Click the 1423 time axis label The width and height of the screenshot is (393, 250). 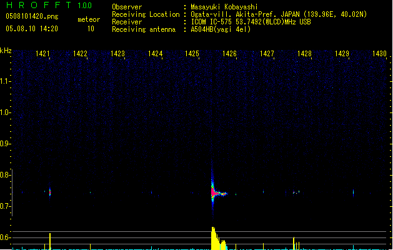click(x=117, y=54)
